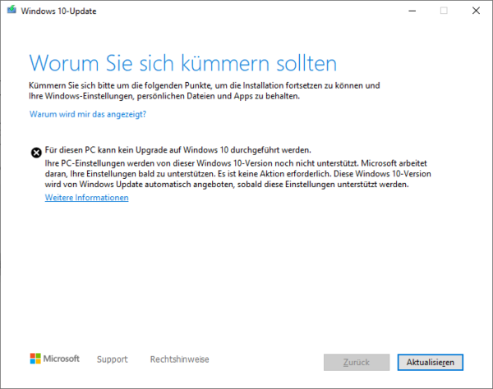Click the Windows 10-Update title bar icon
This screenshot has width=493, height=389.
click(12, 10)
